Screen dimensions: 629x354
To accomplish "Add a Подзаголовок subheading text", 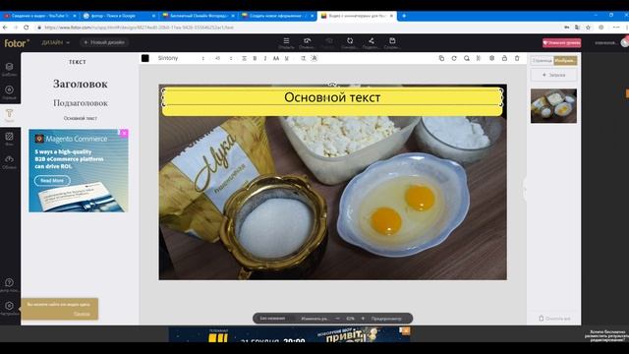I will 81,103.
